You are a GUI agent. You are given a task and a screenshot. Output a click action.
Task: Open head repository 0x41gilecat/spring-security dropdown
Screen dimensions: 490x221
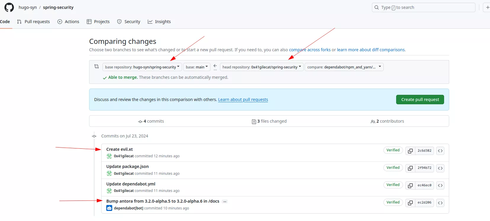pyautogui.click(x=262, y=67)
